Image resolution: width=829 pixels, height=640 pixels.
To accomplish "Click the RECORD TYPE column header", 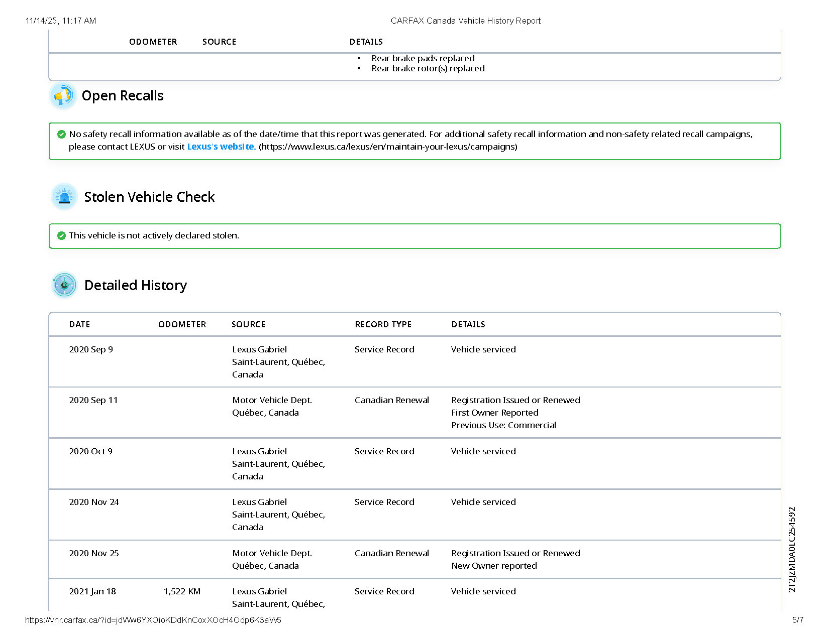I will [383, 324].
